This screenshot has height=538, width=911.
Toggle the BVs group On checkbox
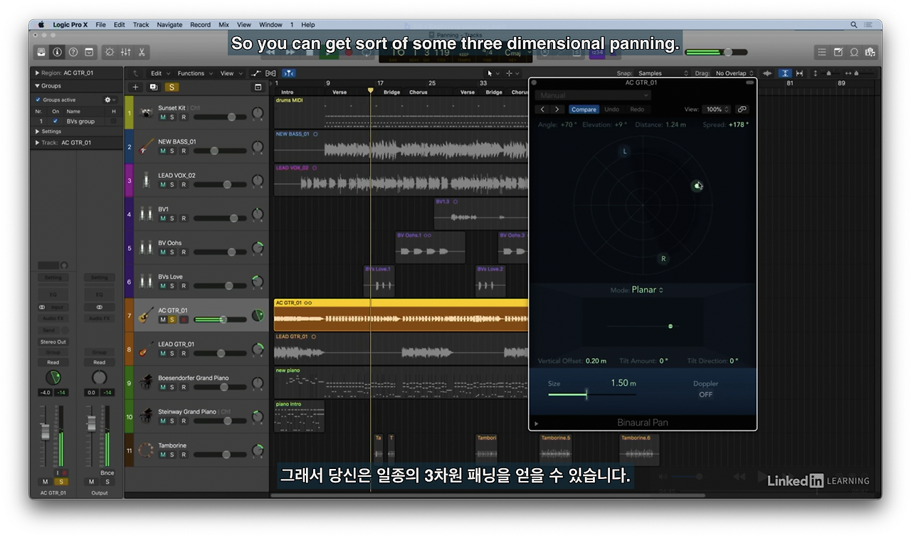point(56,121)
